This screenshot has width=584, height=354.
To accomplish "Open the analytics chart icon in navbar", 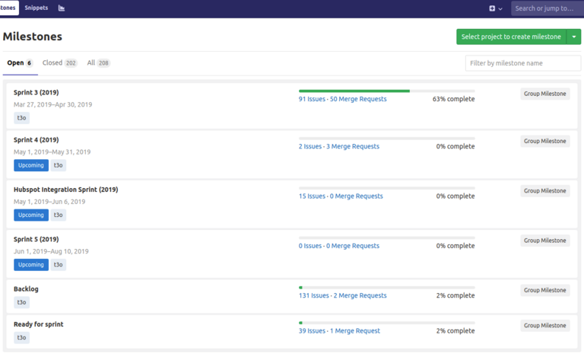I will [x=62, y=8].
